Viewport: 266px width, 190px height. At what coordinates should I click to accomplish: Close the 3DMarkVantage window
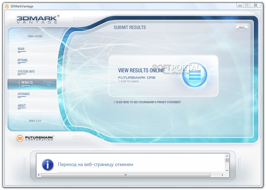[x=255, y=5]
